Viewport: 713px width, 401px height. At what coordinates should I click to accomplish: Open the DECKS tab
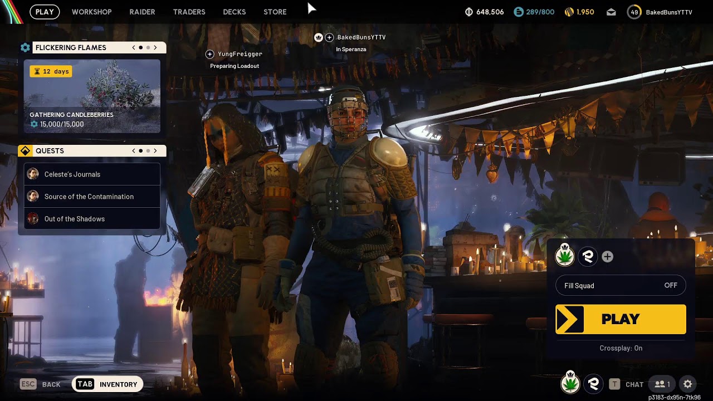coord(235,12)
